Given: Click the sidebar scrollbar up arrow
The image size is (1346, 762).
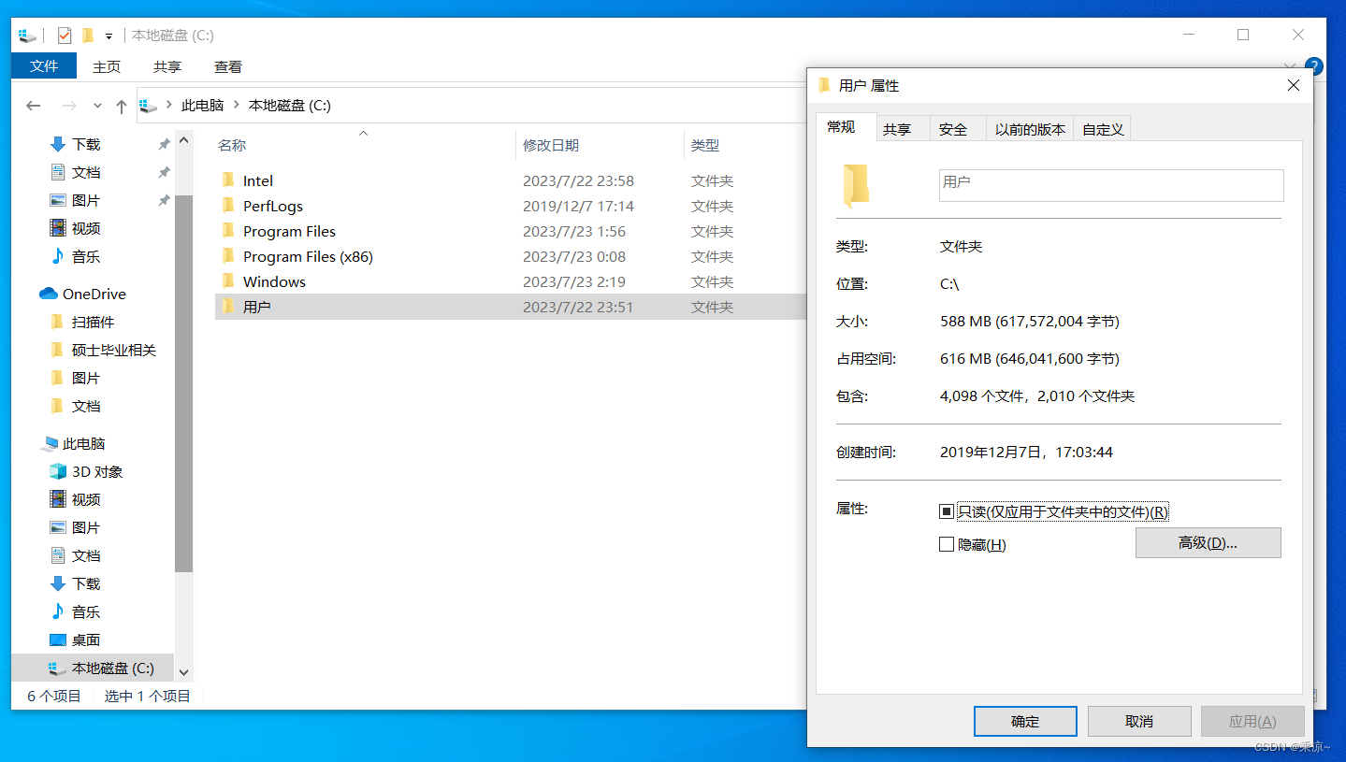Looking at the screenshot, I should [183, 140].
